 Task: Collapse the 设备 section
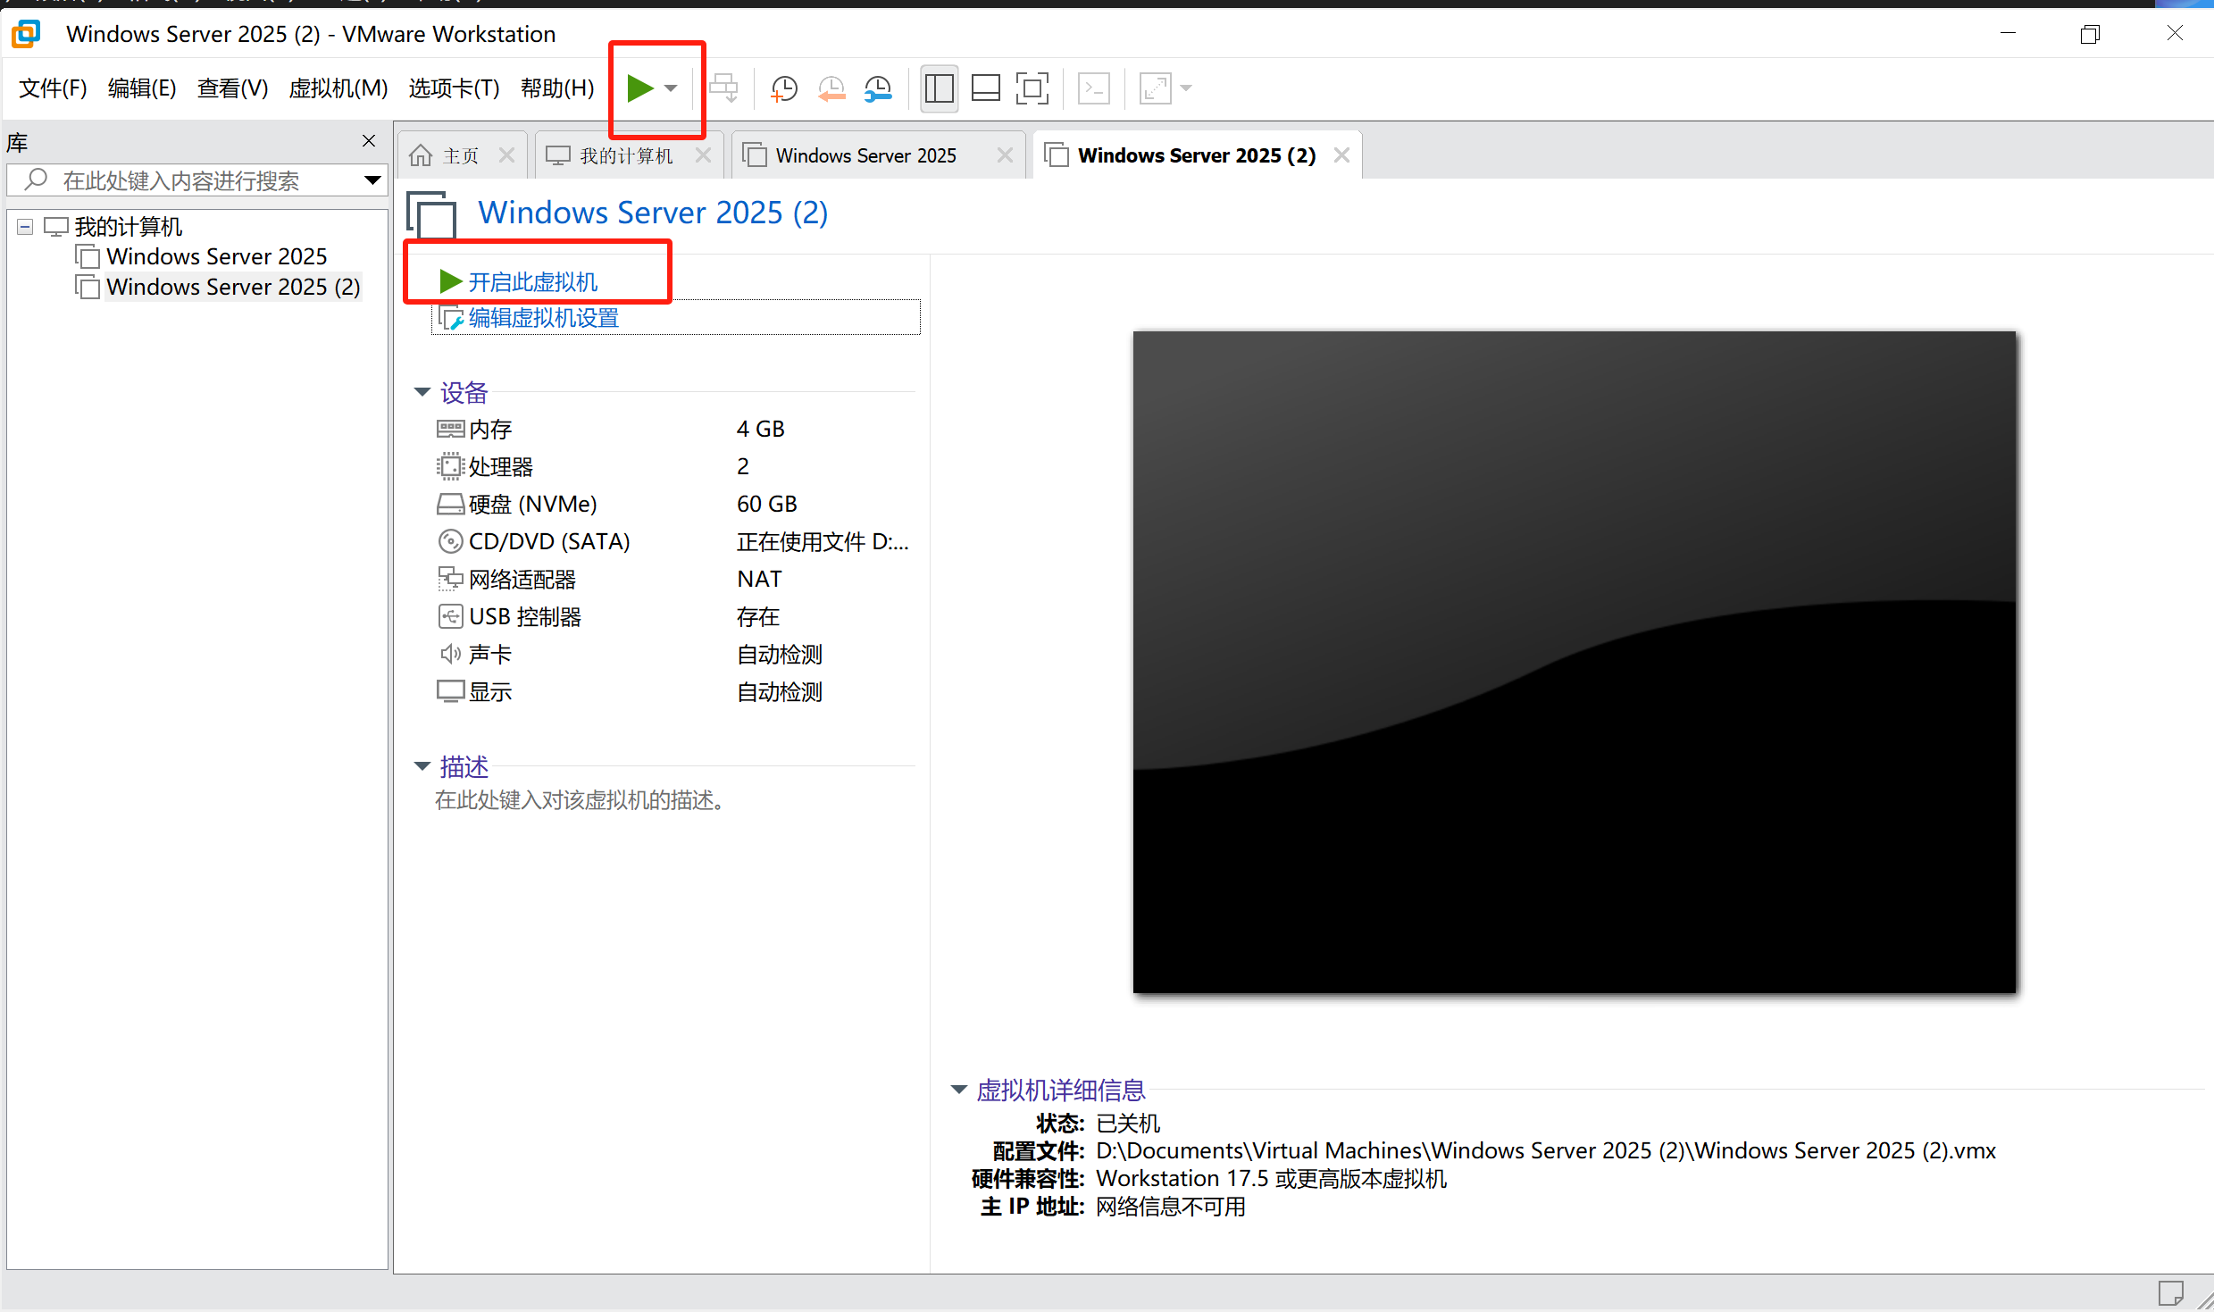click(x=422, y=392)
